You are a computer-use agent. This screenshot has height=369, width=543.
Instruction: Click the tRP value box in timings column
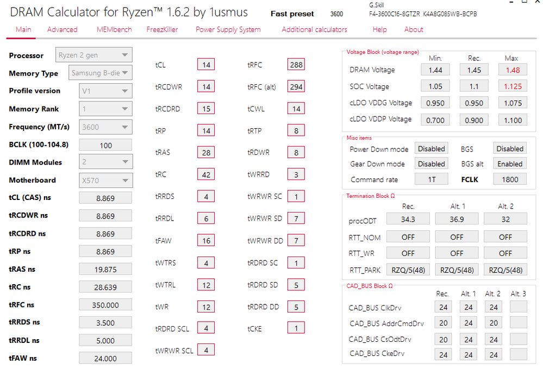click(206, 131)
